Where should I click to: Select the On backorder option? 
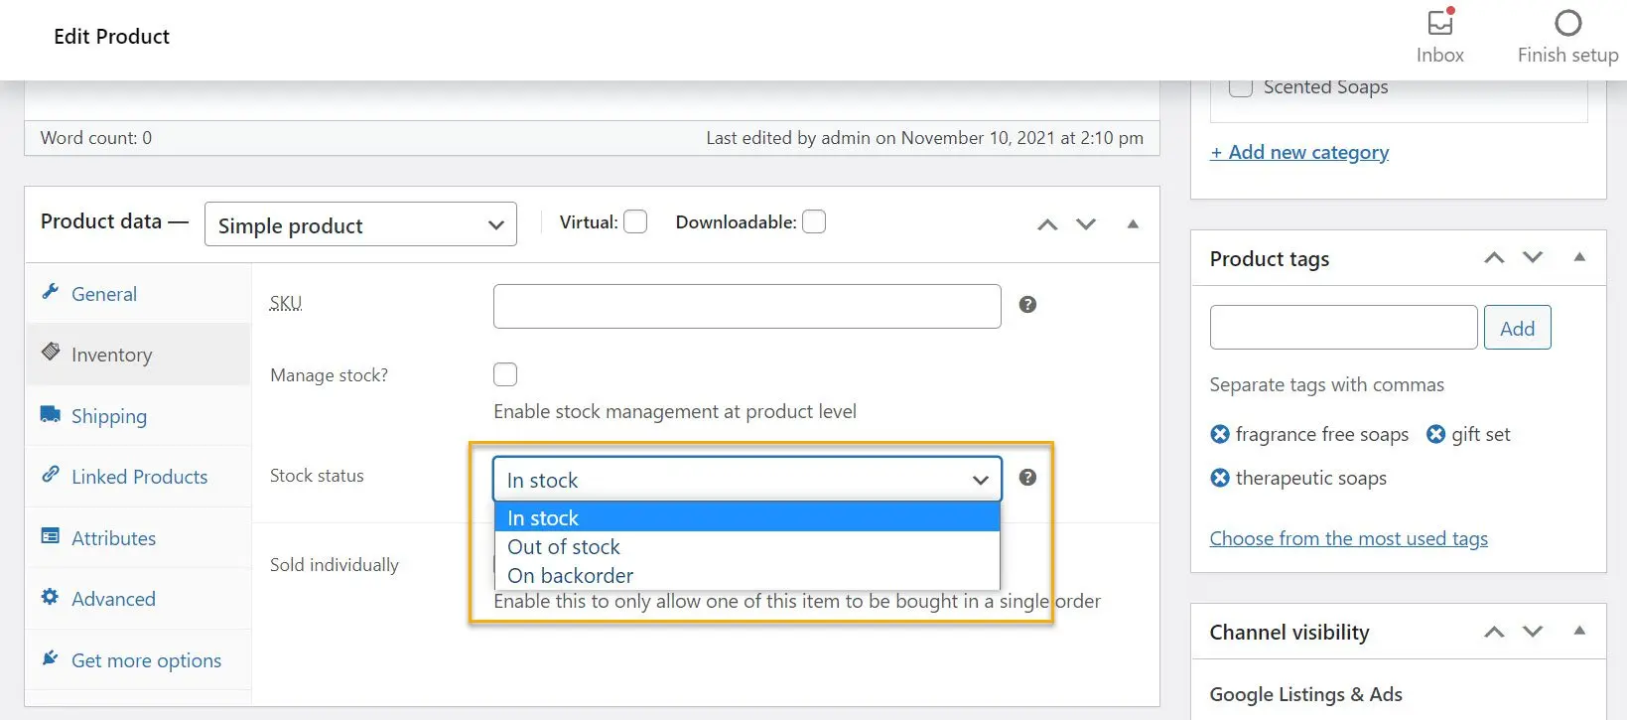point(747,575)
